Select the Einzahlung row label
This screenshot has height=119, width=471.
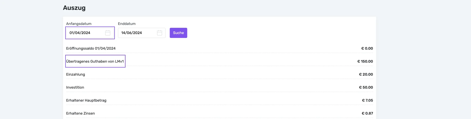75,74
